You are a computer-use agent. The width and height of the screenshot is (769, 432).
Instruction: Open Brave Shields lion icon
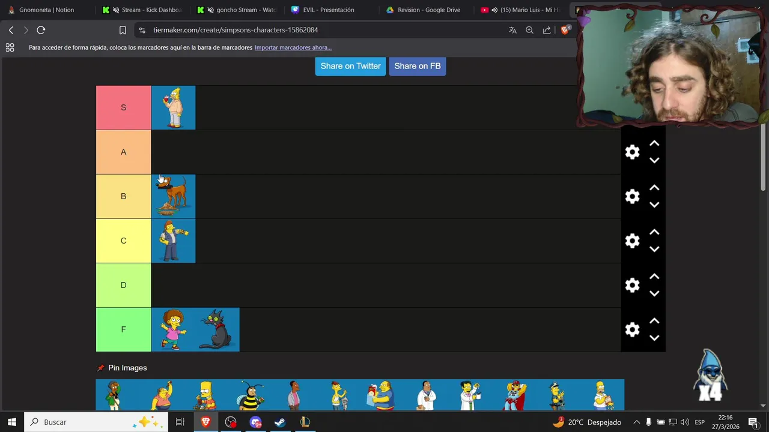tap(565, 30)
